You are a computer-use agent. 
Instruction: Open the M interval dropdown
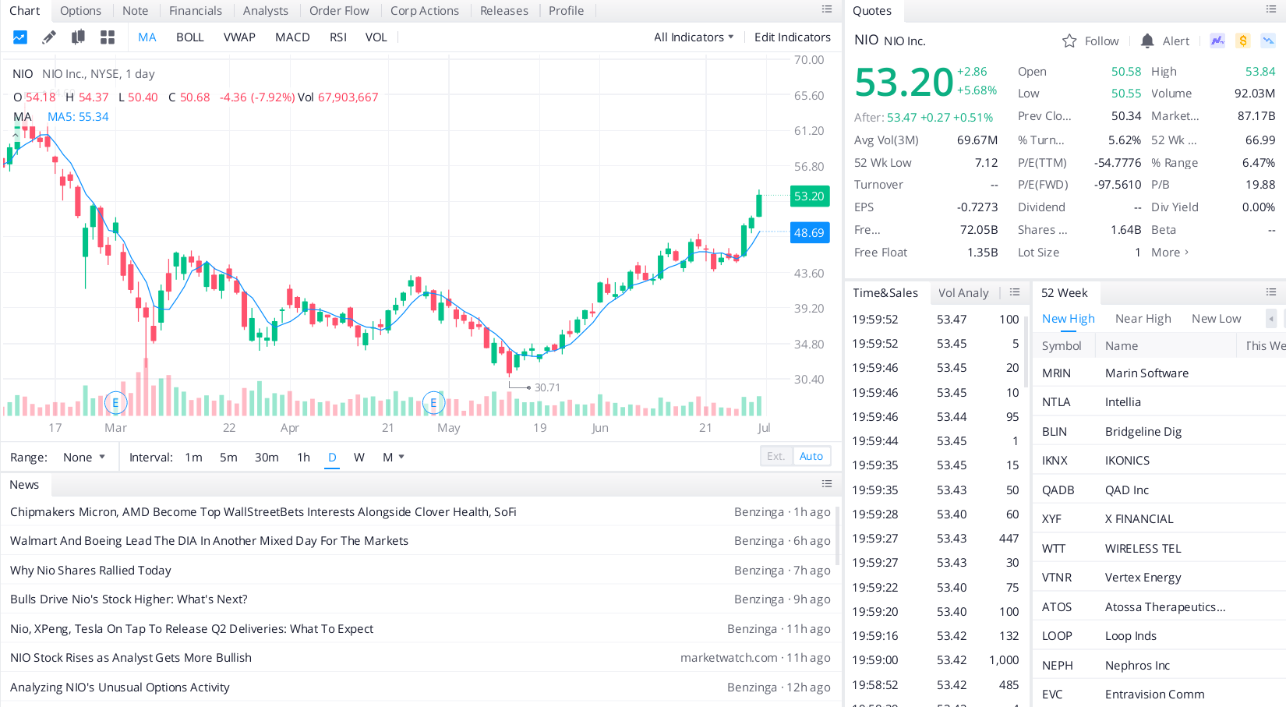pos(394,458)
